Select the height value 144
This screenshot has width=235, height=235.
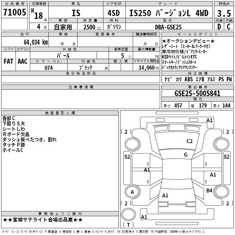(226, 105)
